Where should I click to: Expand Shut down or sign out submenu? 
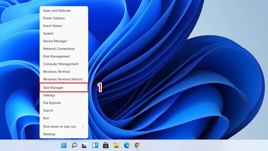pos(64,127)
